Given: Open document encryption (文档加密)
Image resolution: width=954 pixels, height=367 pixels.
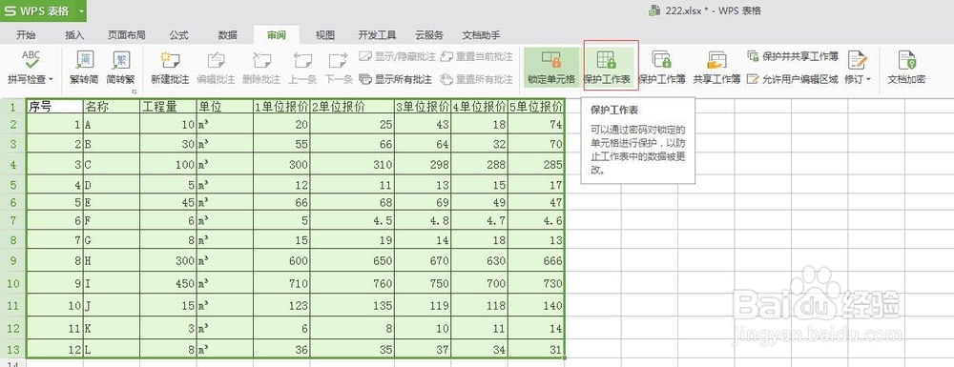Looking at the screenshot, I should coord(906,68).
